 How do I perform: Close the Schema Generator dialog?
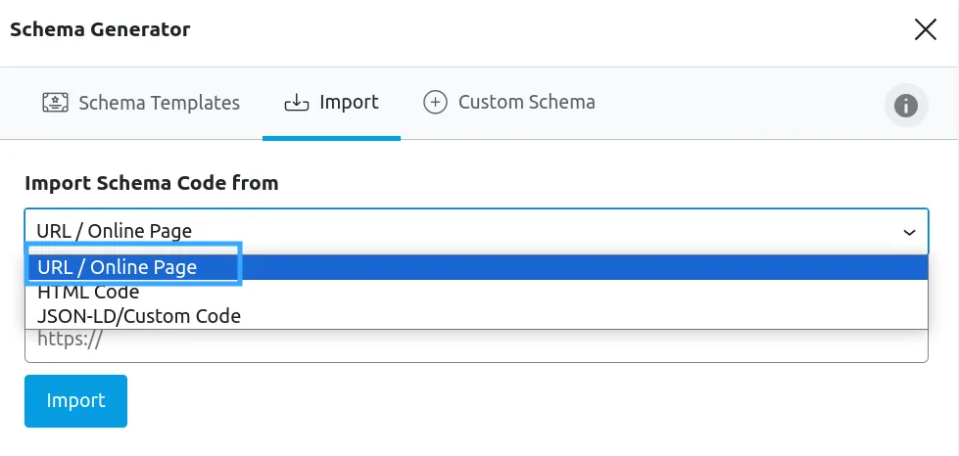[926, 28]
